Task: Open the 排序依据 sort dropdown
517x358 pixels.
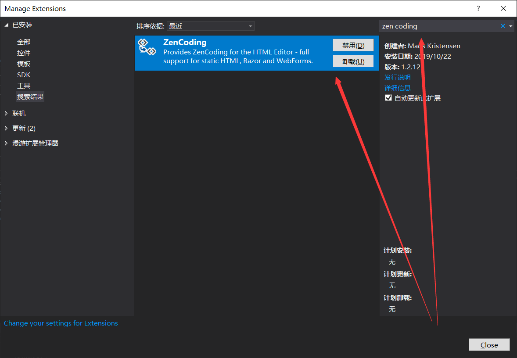Action: click(211, 26)
